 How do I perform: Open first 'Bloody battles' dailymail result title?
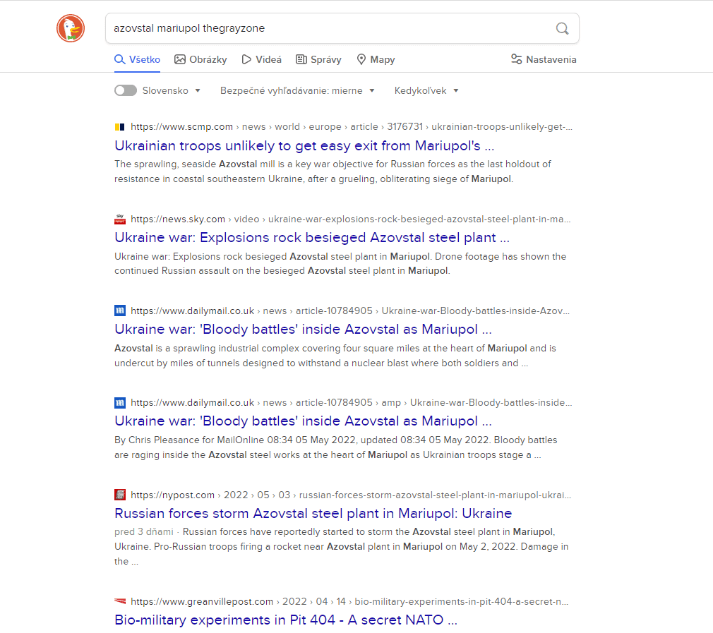pyautogui.click(x=304, y=329)
